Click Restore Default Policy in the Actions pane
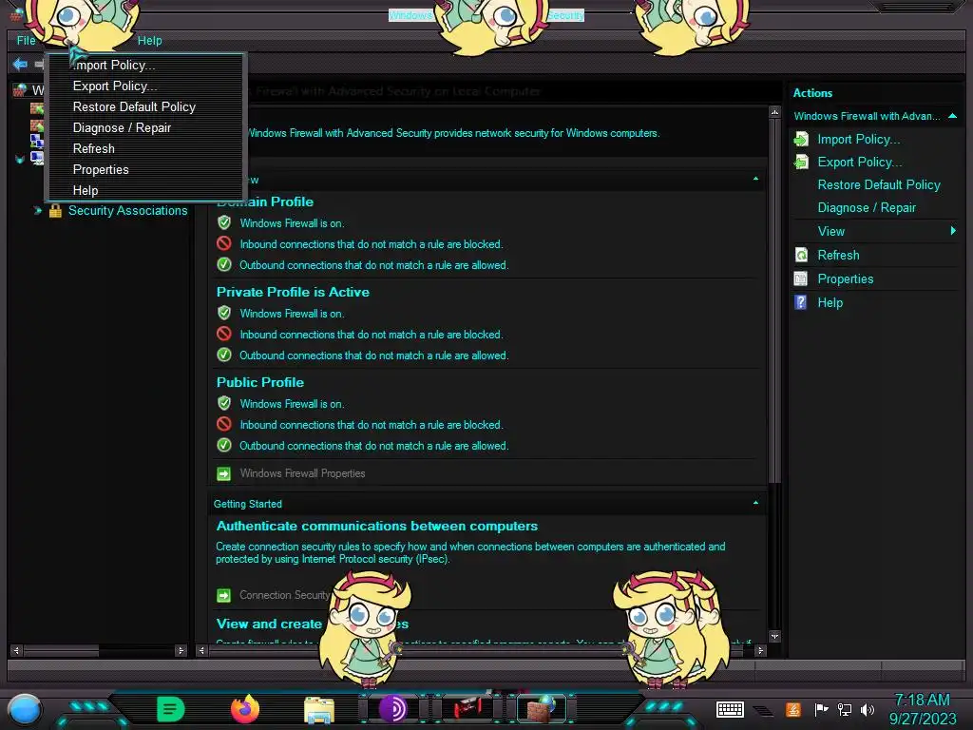Viewport: 973px width, 730px height. (x=879, y=185)
